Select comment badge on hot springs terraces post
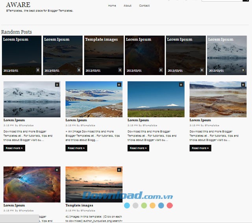This screenshot has height=223, width=252. coord(243,85)
